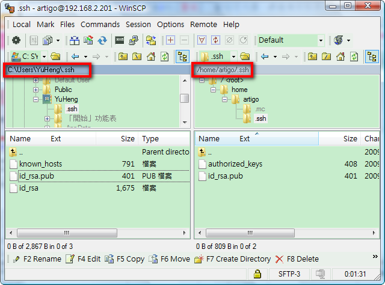
Task: Click F5 Copy button
Action: click(125, 259)
